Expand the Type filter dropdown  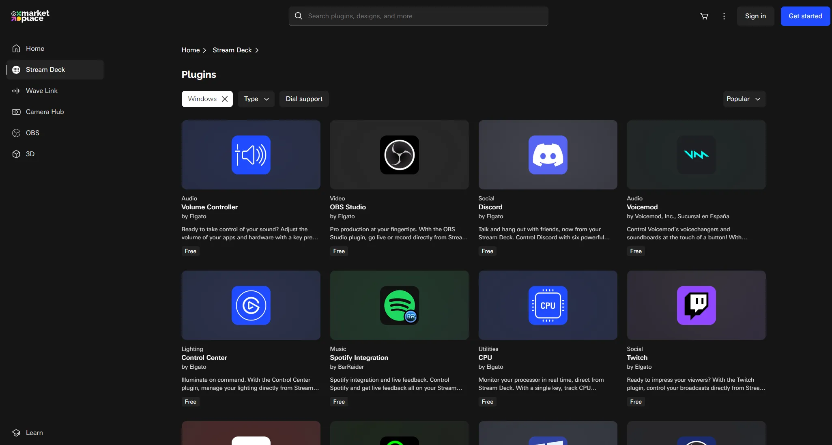[256, 99]
